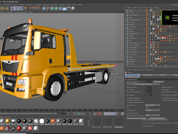Image resolution: width=178 pixels, height=134 pixels.
Task: Select the Настройки проекта tab
Action: pos(132,75)
